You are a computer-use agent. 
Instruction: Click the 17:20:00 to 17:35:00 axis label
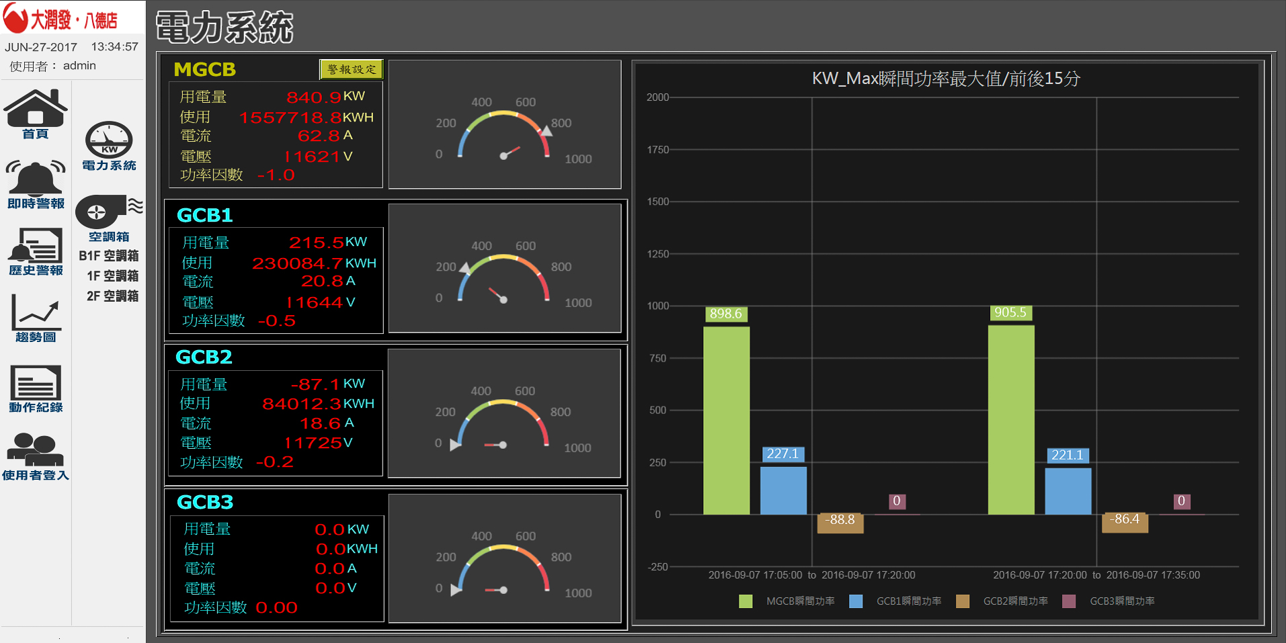pyautogui.click(x=1096, y=575)
